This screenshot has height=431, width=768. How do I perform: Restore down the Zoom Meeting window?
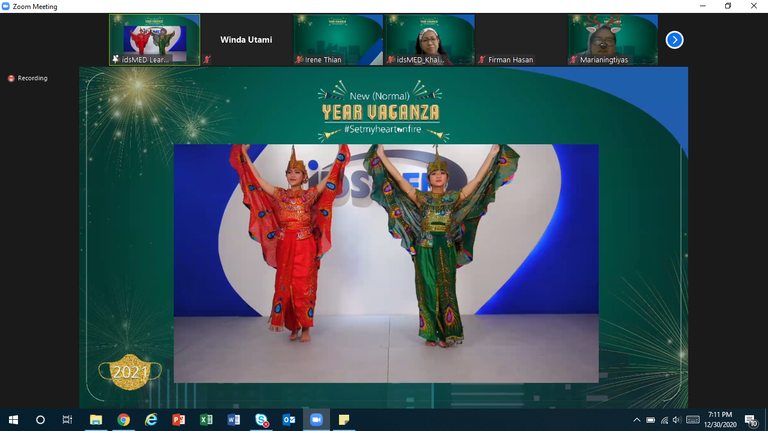pyautogui.click(x=728, y=6)
